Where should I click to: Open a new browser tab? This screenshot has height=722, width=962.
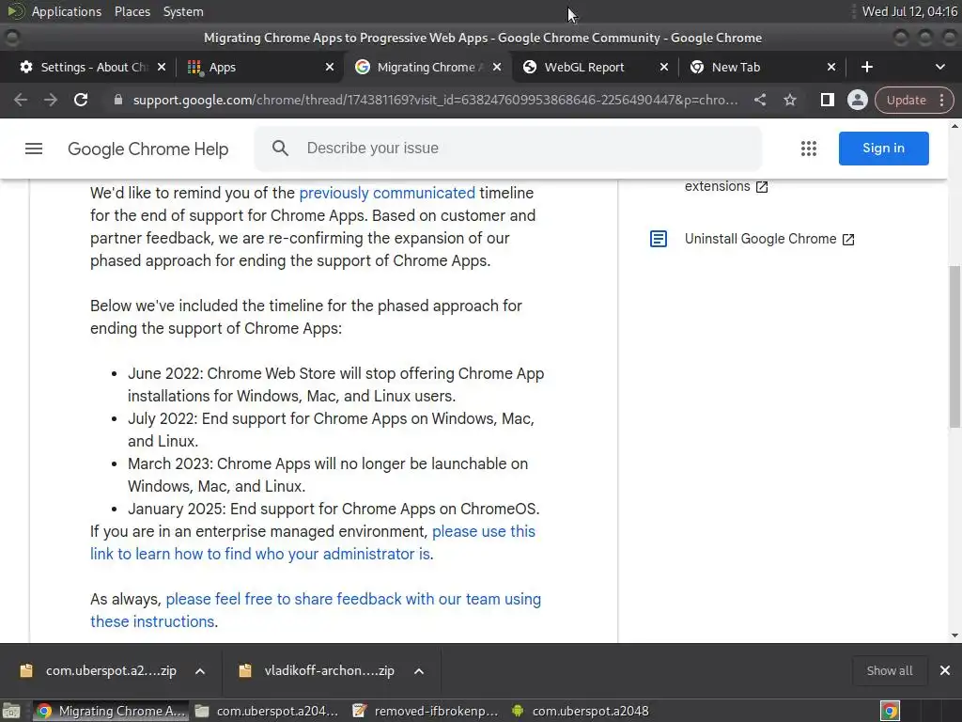point(867,67)
